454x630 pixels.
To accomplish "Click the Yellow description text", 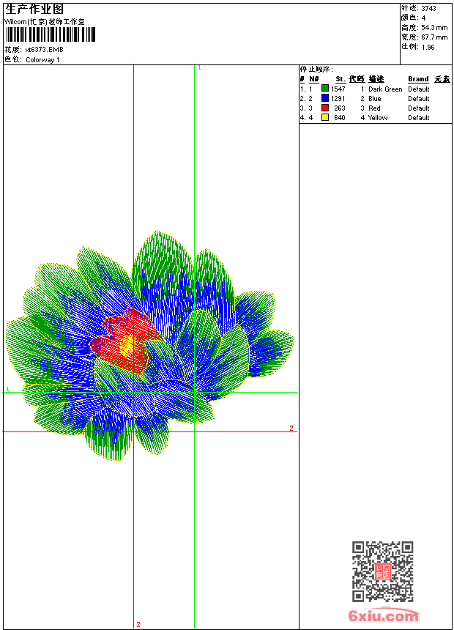I will (378, 118).
